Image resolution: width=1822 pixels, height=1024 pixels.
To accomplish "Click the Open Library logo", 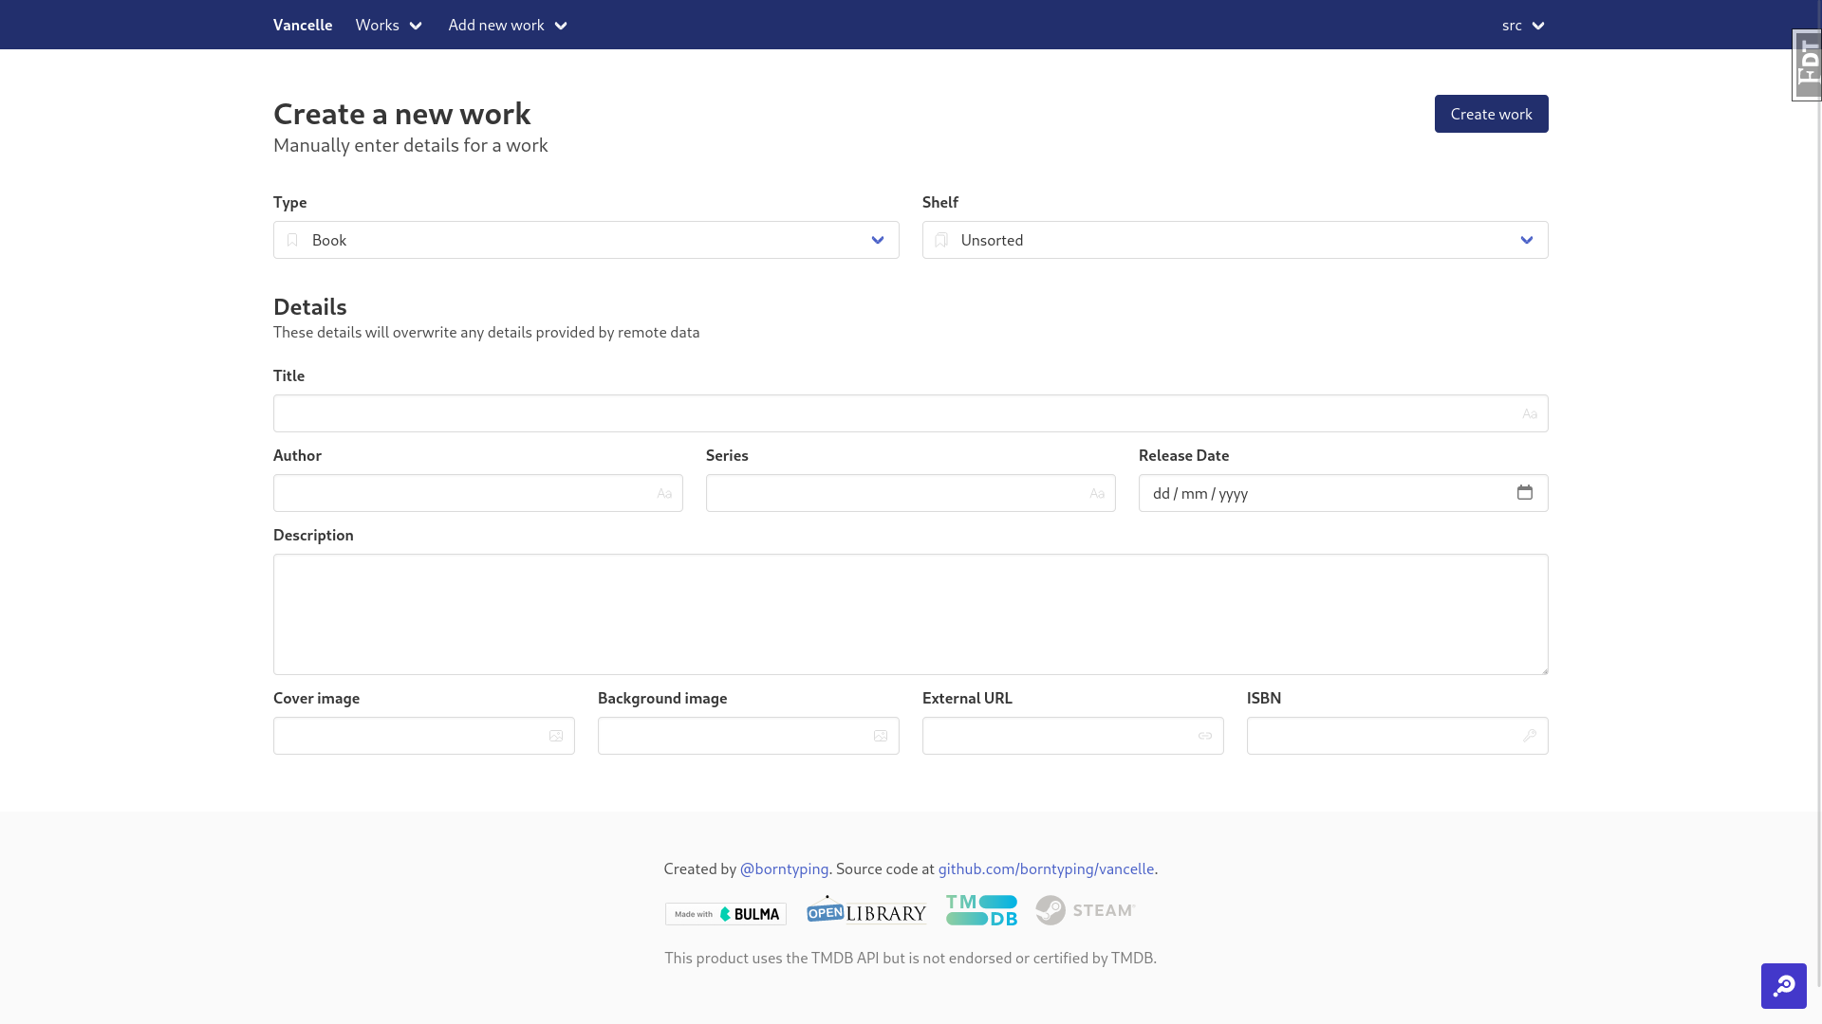I will click(x=865, y=911).
